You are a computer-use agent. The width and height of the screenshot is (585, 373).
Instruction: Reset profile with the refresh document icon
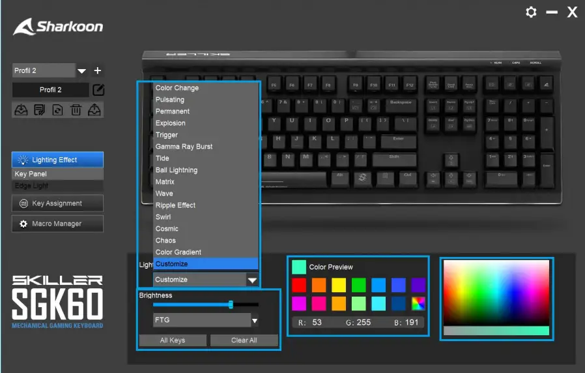click(x=57, y=110)
